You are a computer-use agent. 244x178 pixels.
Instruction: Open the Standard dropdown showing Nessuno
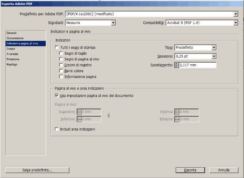[x=90, y=23]
